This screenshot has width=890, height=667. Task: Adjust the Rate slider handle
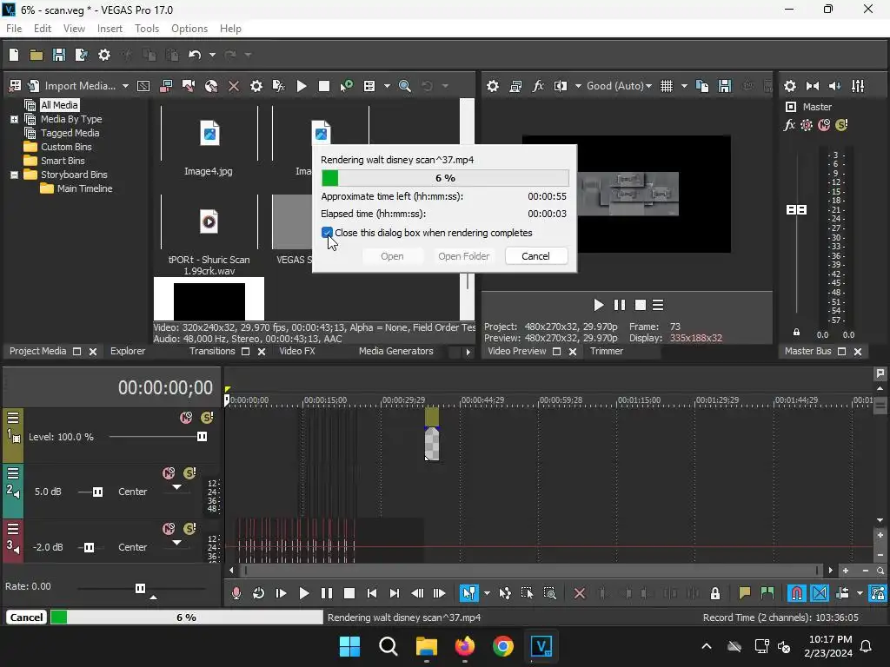[x=140, y=588]
